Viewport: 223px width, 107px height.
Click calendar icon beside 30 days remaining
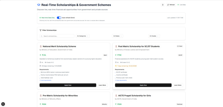40,66
